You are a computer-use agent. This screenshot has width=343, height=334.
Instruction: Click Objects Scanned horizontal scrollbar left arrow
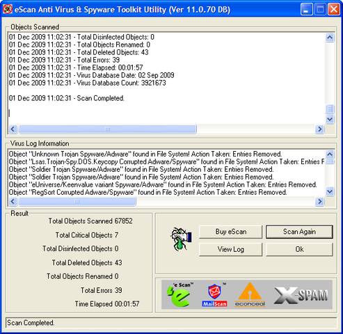click(x=13, y=129)
